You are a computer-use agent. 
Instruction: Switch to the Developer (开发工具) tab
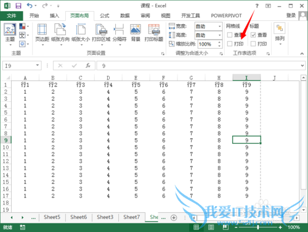click(x=190, y=15)
